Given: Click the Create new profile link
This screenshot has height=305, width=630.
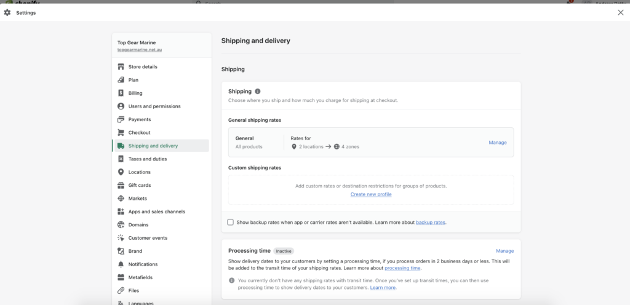Looking at the screenshot, I should click(371, 194).
